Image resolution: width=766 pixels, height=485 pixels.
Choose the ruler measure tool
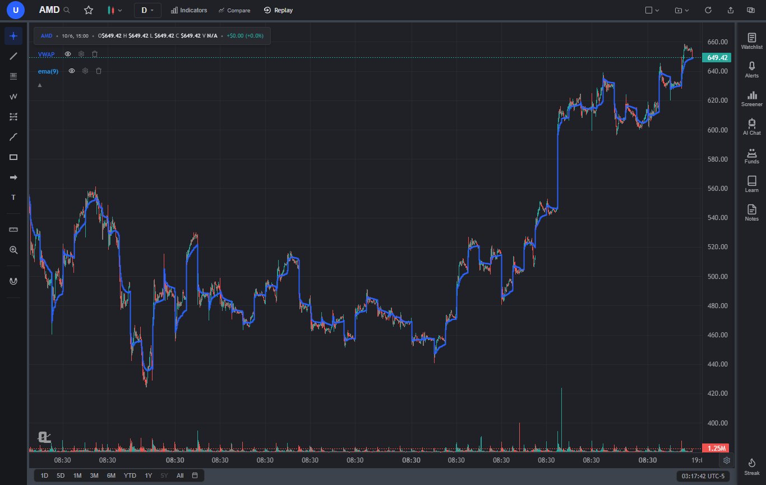pyautogui.click(x=13, y=230)
